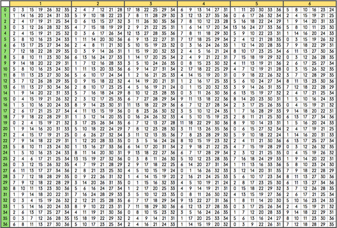Click value 35 in row 0, group 1

pos(67,10)
